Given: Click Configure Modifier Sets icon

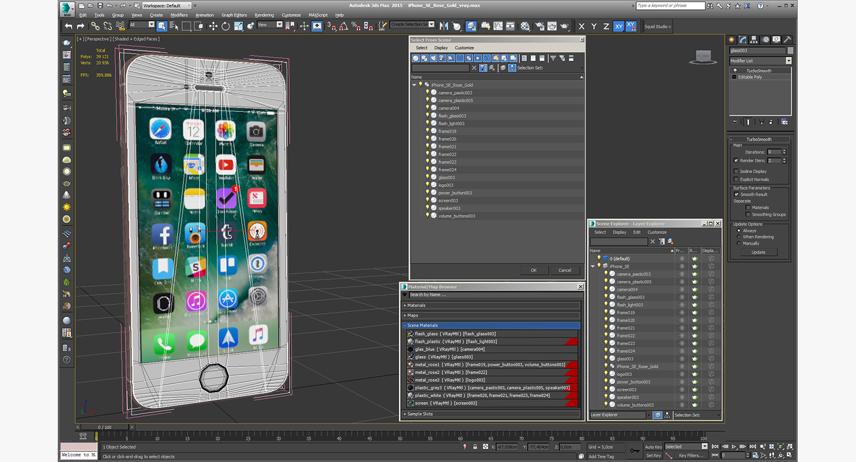Looking at the screenshot, I should coord(784,122).
